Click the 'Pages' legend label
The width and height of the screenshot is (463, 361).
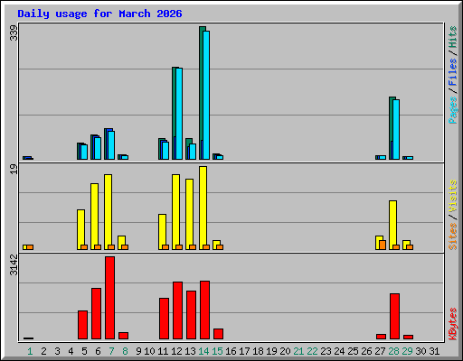(x=453, y=110)
